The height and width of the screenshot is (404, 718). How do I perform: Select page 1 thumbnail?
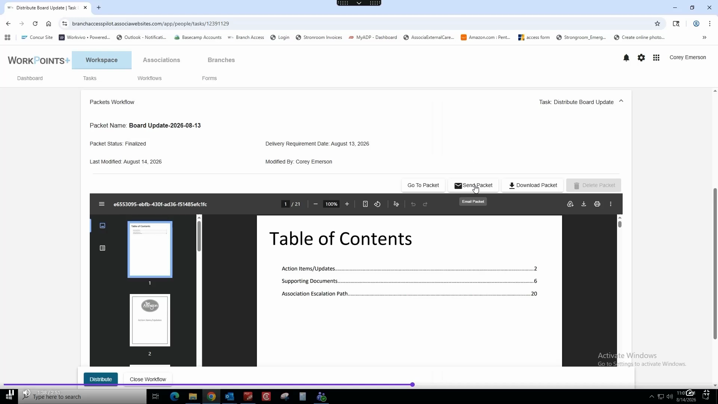coord(150,250)
